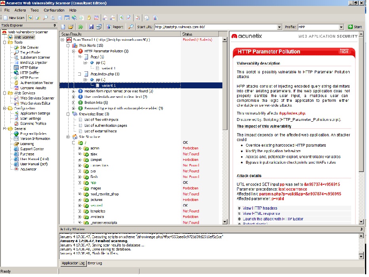The image size is (369, 277).
Task: Open the Actions menu
Action: (20, 10)
